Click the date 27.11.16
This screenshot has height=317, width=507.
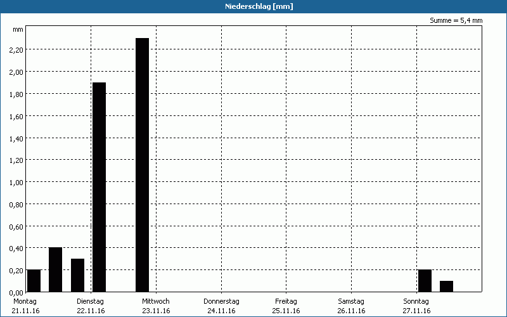[x=416, y=311]
